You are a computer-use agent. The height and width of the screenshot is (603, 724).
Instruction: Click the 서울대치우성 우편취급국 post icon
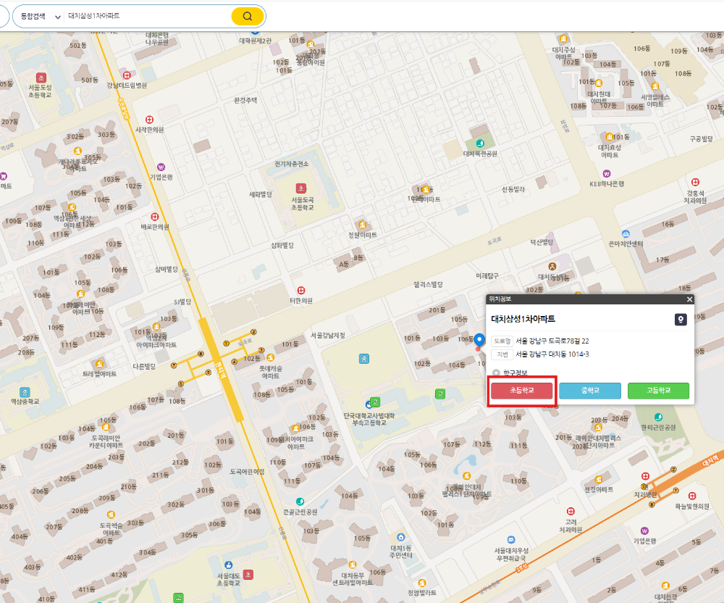coord(511,540)
